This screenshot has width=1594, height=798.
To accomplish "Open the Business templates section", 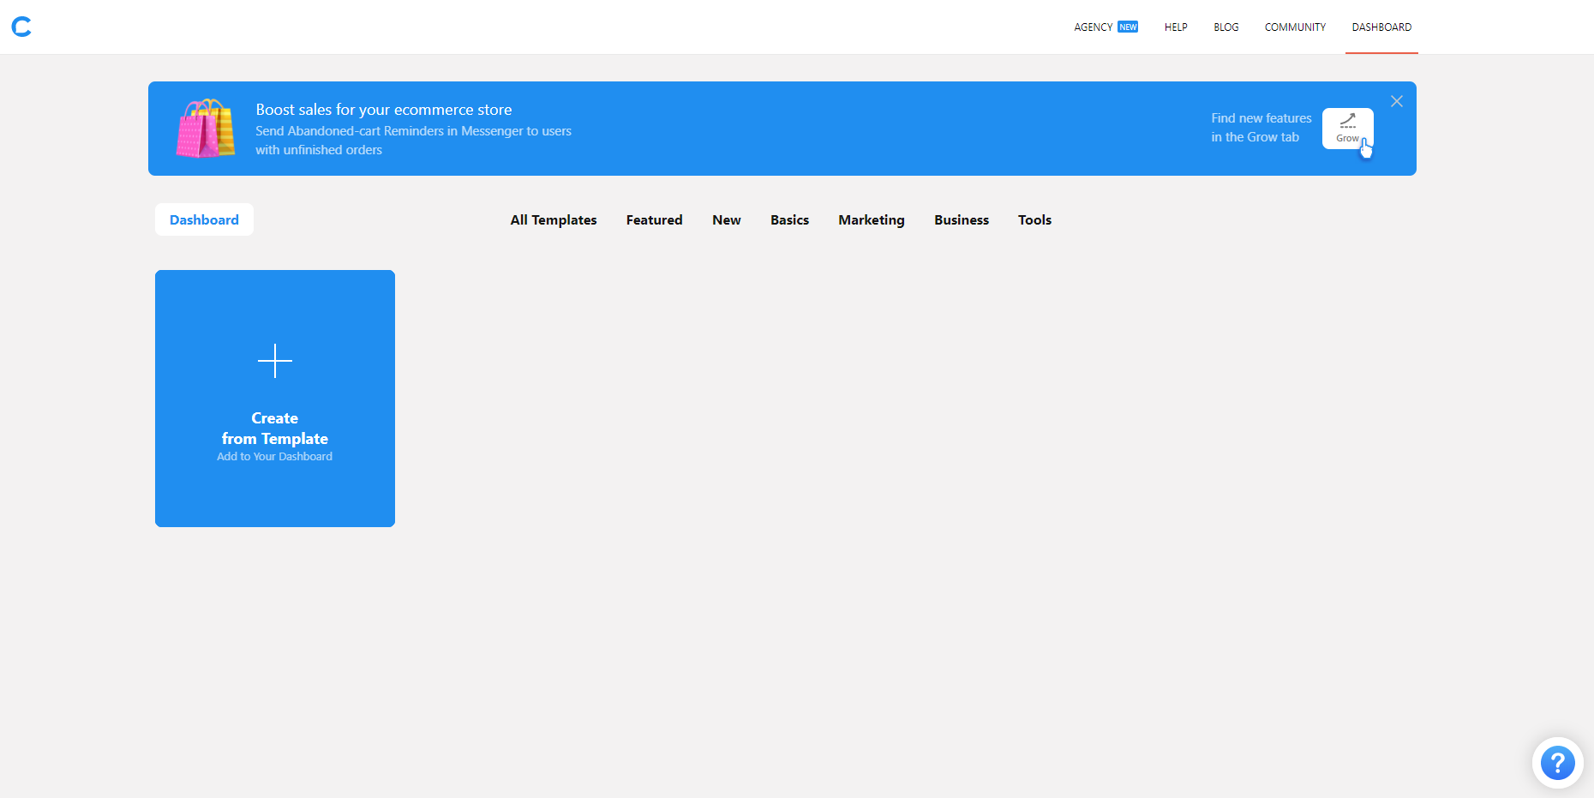I will (x=961, y=219).
